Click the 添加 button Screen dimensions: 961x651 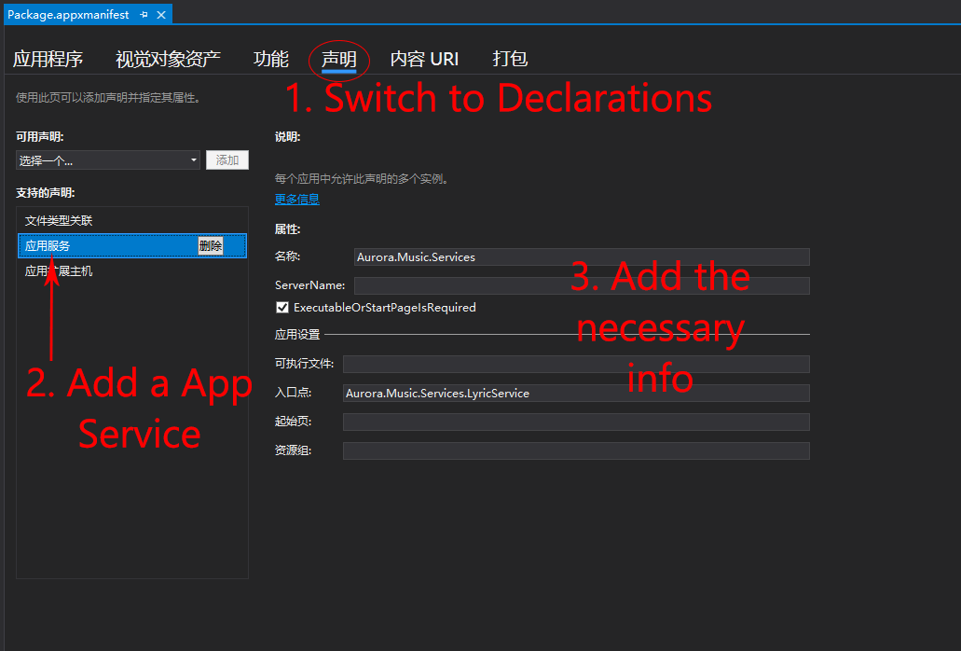[x=227, y=159]
